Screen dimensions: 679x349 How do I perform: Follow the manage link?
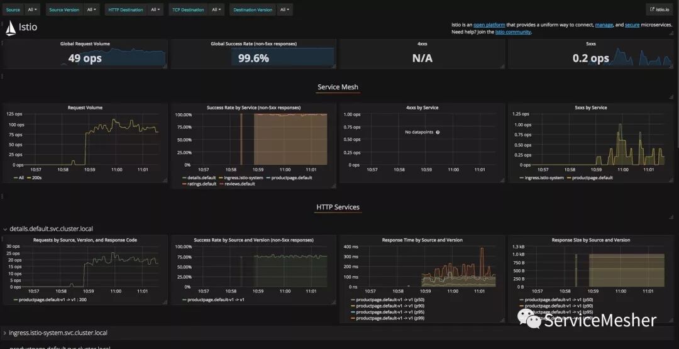(x=604, y=25)
